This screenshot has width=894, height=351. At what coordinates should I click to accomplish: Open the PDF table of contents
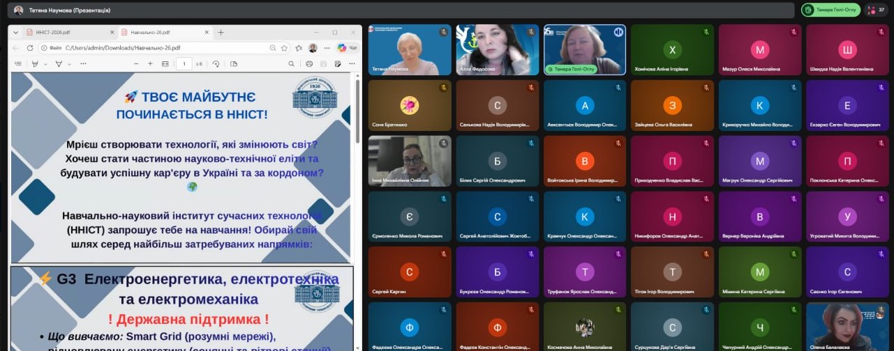[x=18, y=64]
